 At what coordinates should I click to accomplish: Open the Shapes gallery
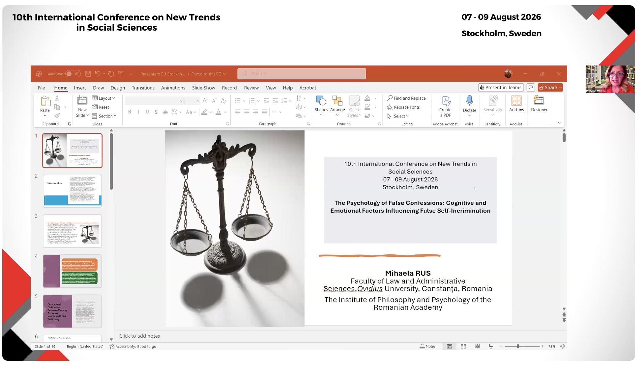321,106
